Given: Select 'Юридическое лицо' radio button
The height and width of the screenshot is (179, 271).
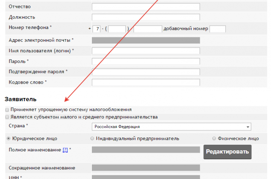Looking at the screenshot, I should (9, 139).
